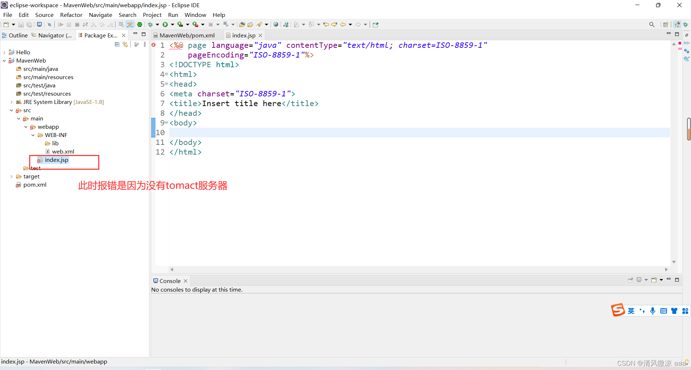Switch to the Outline tab
Screen dimensions: 691x370
point(15,35)
